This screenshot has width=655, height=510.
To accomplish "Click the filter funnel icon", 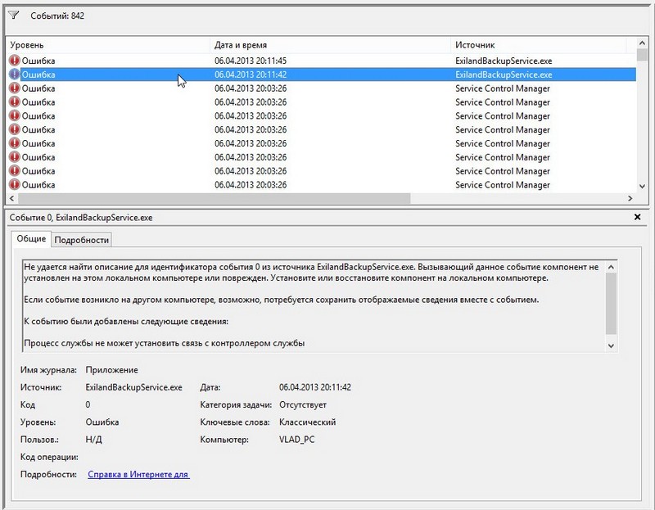I will (13, 16).
